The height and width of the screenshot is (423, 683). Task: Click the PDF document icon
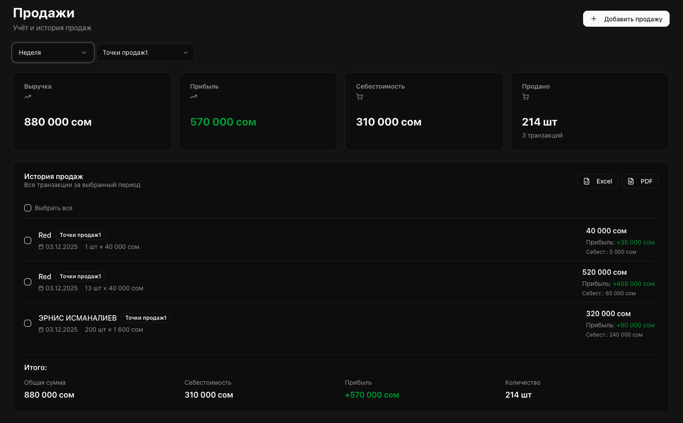click(631, 181)
